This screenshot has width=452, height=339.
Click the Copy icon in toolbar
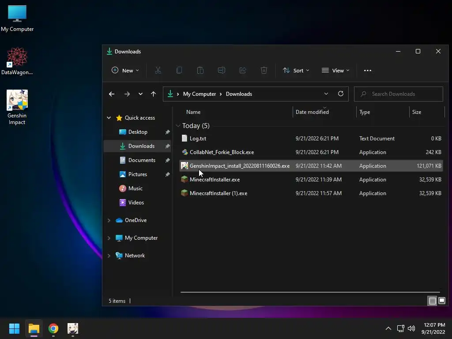pos(179,70)
